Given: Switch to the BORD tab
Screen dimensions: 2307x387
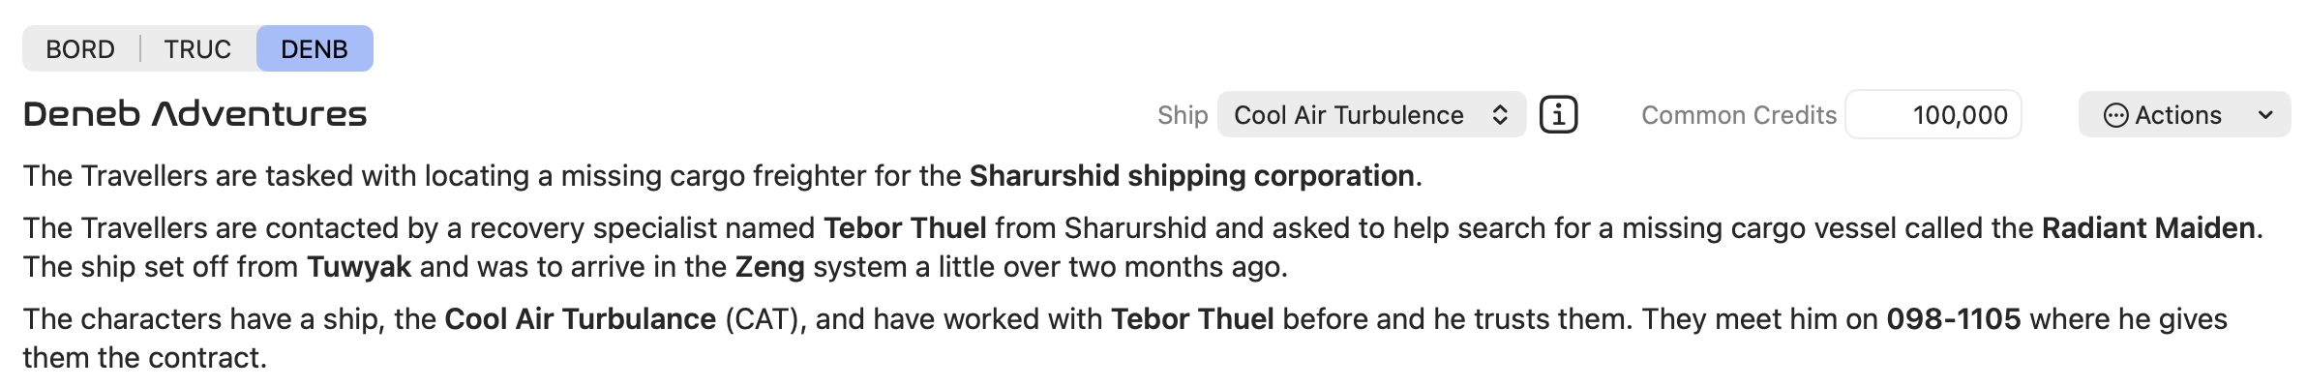Looking at the screenshot, I should pos(80,49).
